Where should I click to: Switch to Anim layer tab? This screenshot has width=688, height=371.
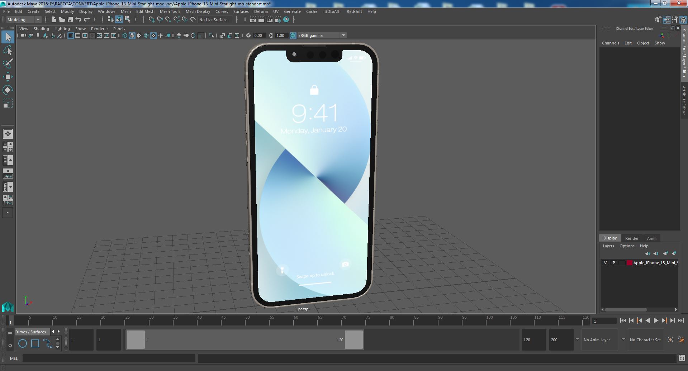pyautogui.click(x=651, y=238)
